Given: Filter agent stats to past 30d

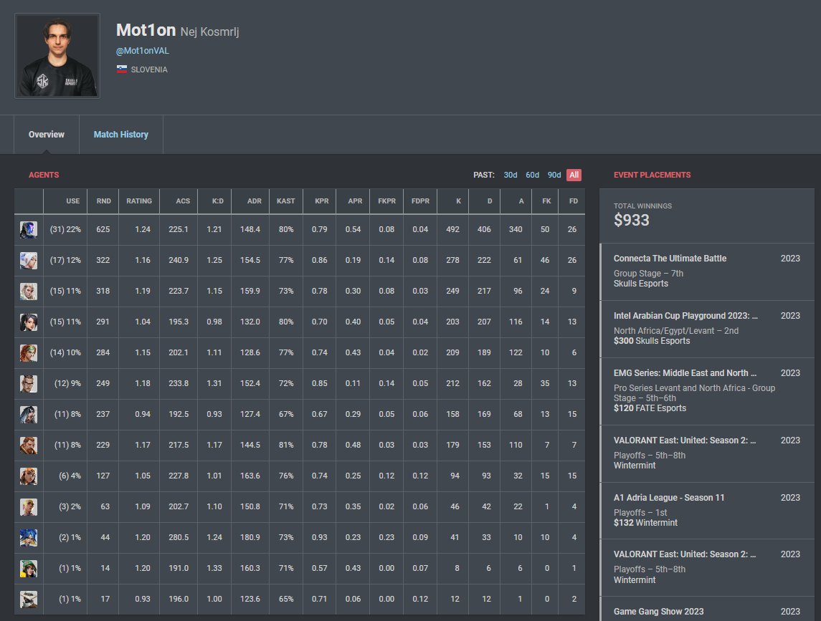Looking at the screenshot, I should coord(511,175).
